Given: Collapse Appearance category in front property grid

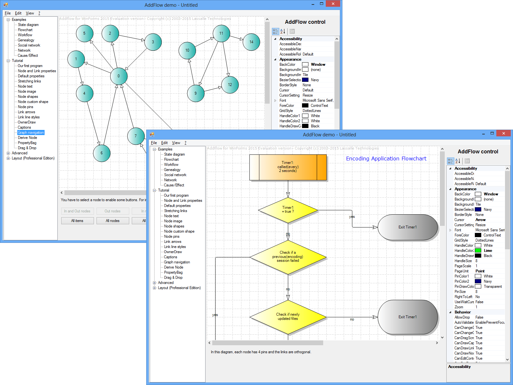Looking at the screenshot, I should [450, 189].
